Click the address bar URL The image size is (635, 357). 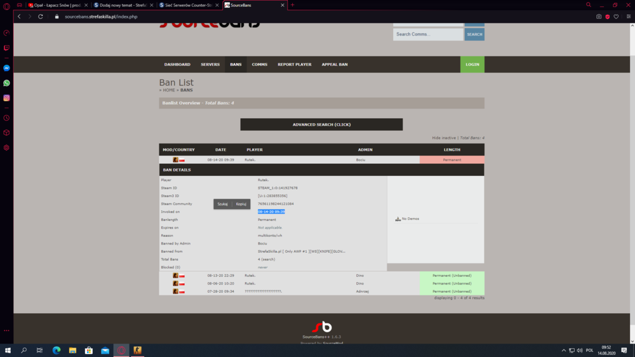101,17
